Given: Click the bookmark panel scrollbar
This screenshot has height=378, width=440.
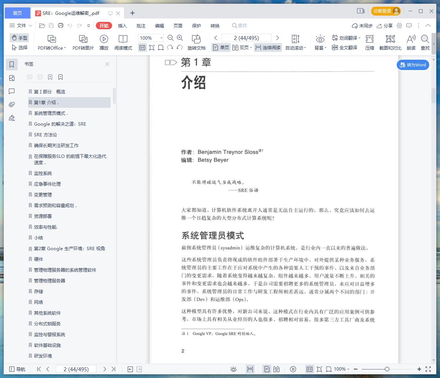Looking at the screenshot, I should tap(114, 96).
